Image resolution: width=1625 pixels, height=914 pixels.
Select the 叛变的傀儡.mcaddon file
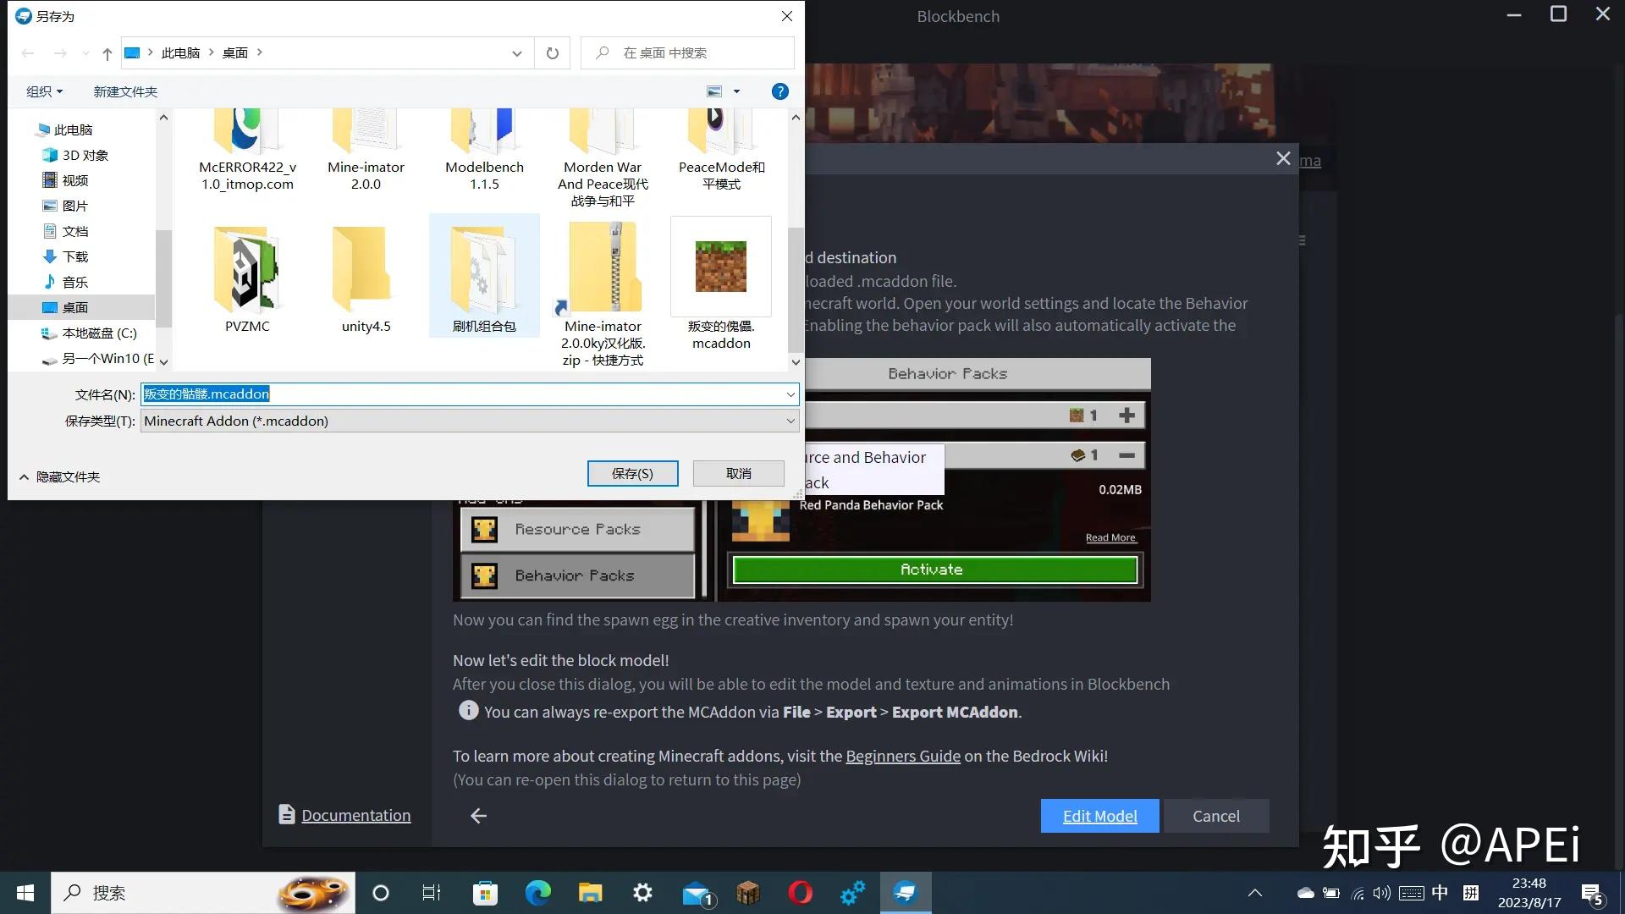[x=721, y=284]
